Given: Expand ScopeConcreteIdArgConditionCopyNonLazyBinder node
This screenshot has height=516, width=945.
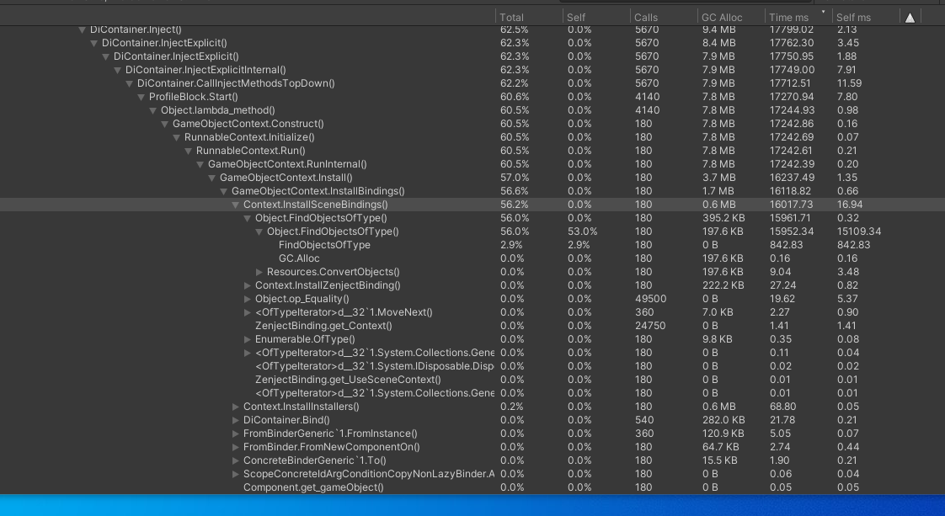Looking at the screenshot, I should point(236,474).
